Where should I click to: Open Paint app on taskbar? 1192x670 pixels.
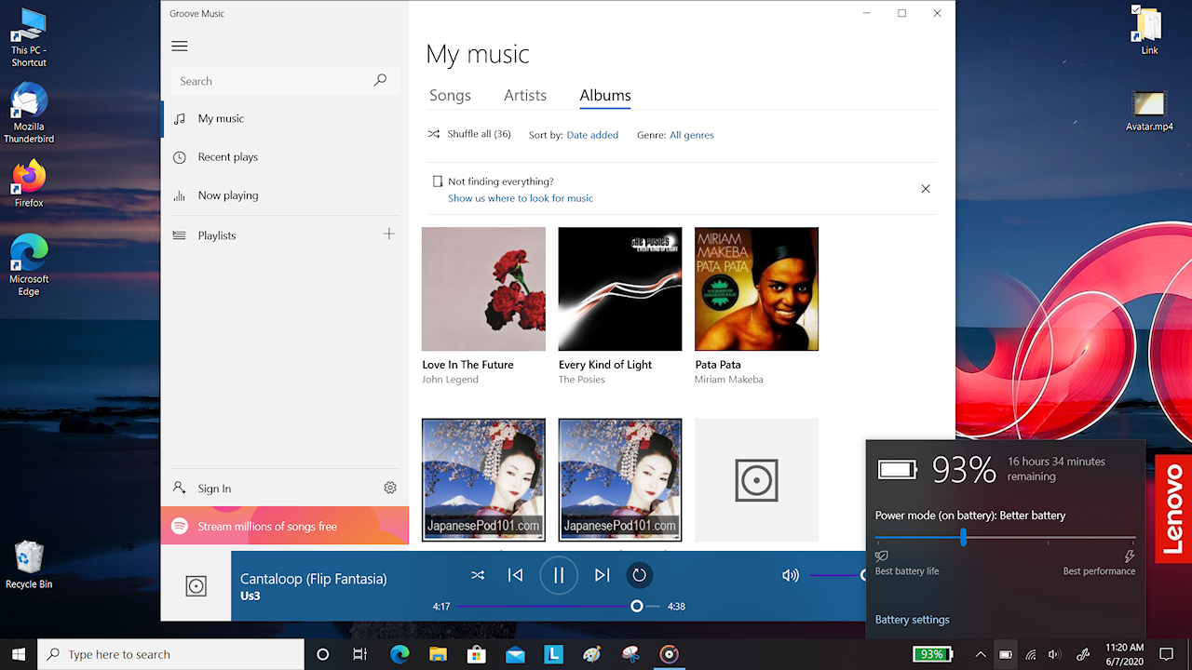[x=592, y=654]
